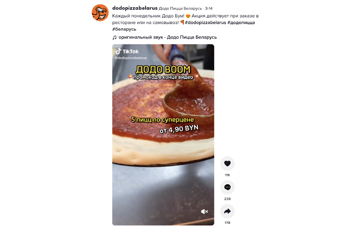The height and width of the screenshot is (232, 349).
Task: Open the dodopizzabelarus username profile link
Action: click(x=135, y=8)
